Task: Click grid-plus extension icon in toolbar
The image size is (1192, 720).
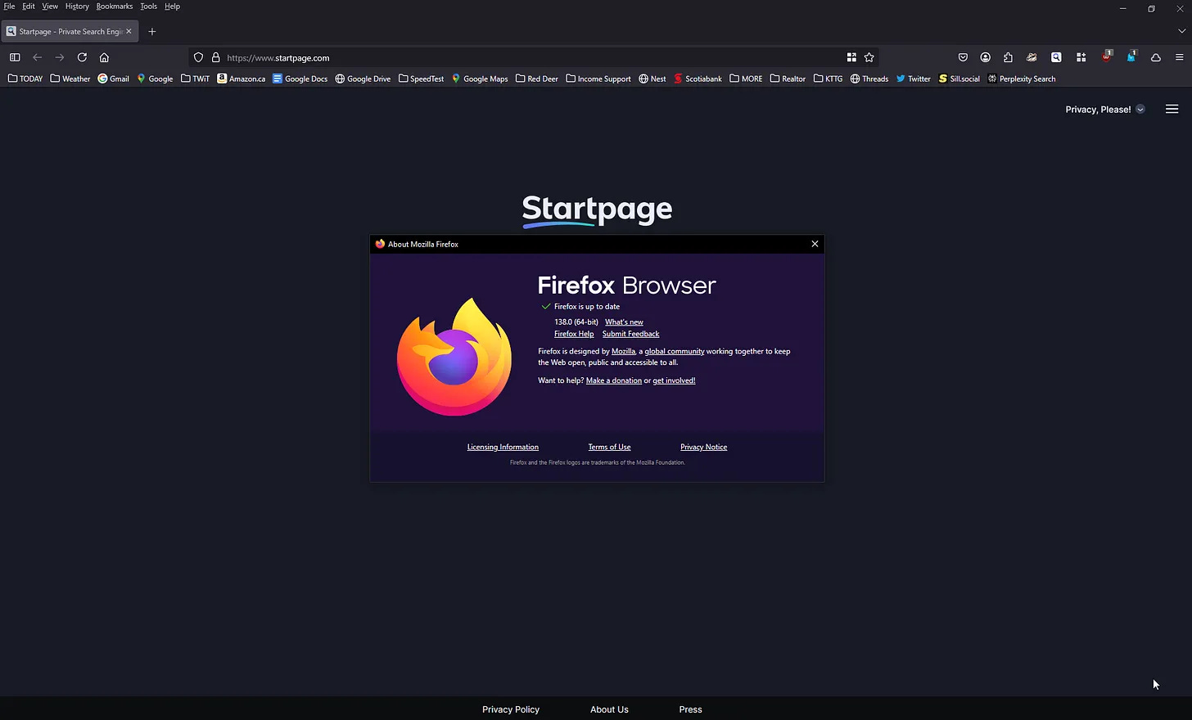Action: tap(1081, 57)
